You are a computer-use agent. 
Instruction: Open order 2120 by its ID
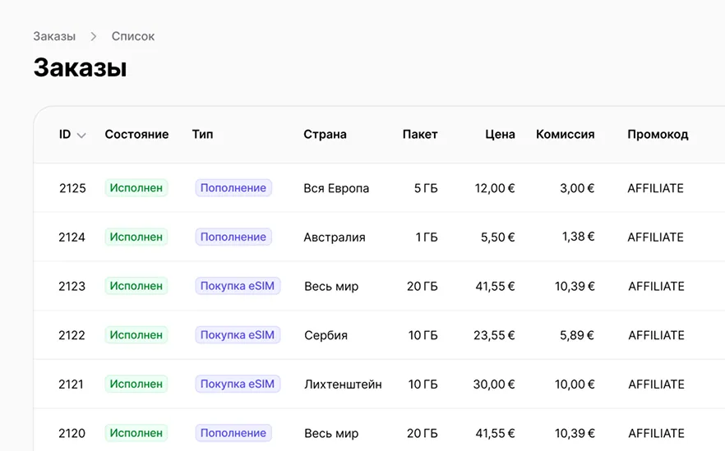coord(72,433)
